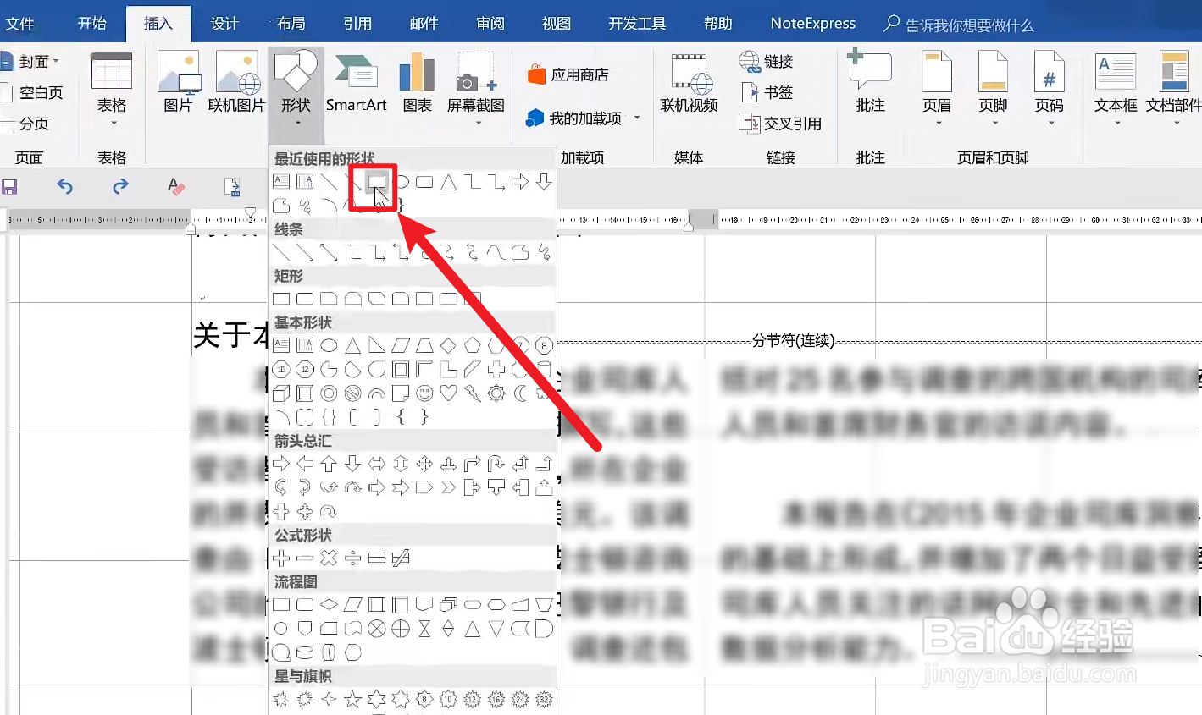The width and height of the screenshot is (1202, 715).
Task: Select the smiley face basic shape
Action: [424, 393]
